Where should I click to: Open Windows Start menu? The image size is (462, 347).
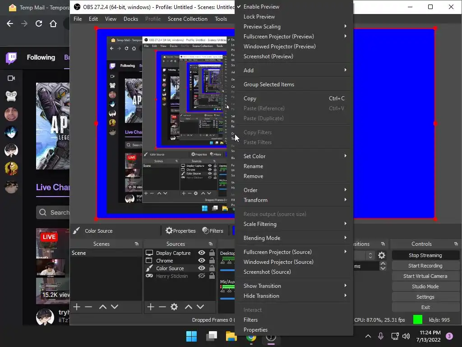(x=191, y=336)
